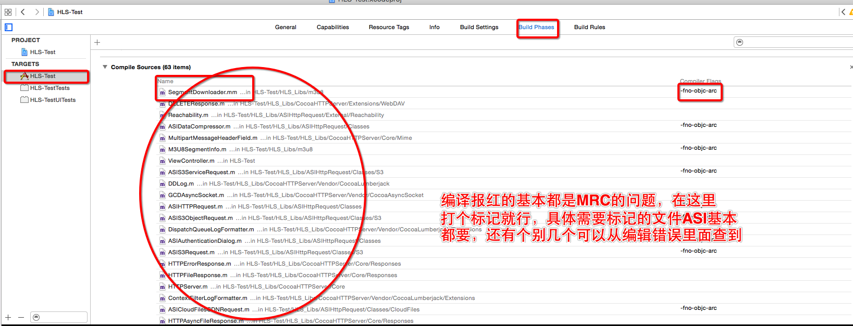Screen dimensions: 853x326
Task: Go back with the left arrow
Action: (23, 12)
